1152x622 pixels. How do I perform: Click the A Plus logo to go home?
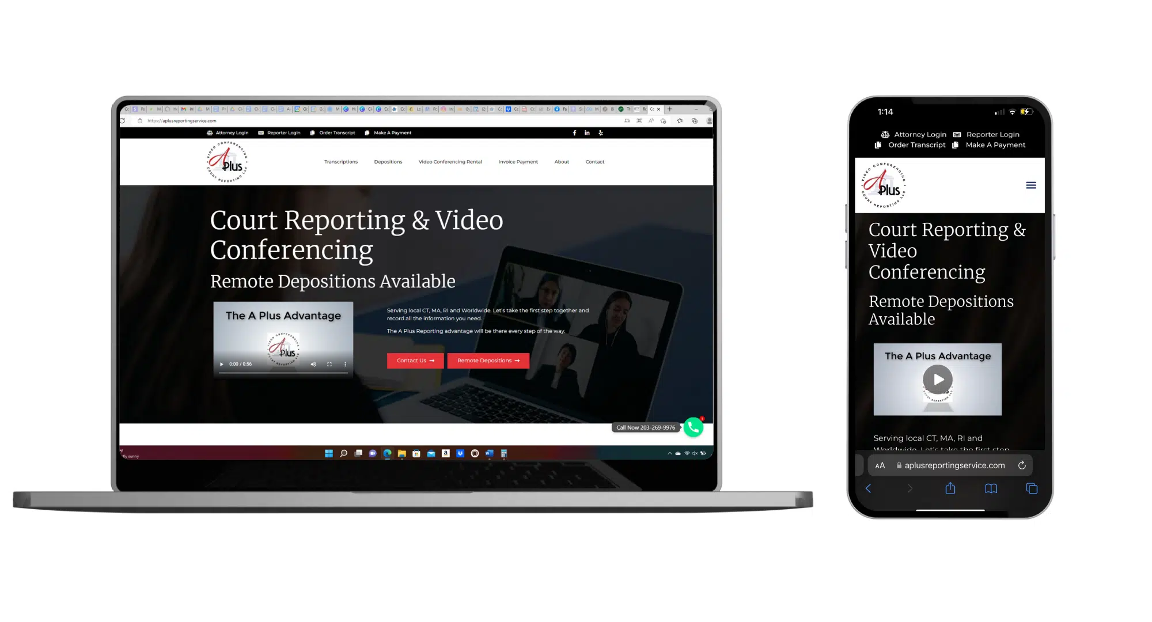(227, 162)
